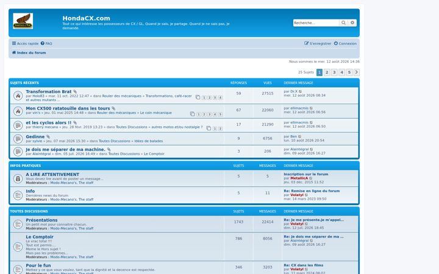Open forum A LIRE ATTENTIVEMENT
439x274 pixels.
coord(52,175)
